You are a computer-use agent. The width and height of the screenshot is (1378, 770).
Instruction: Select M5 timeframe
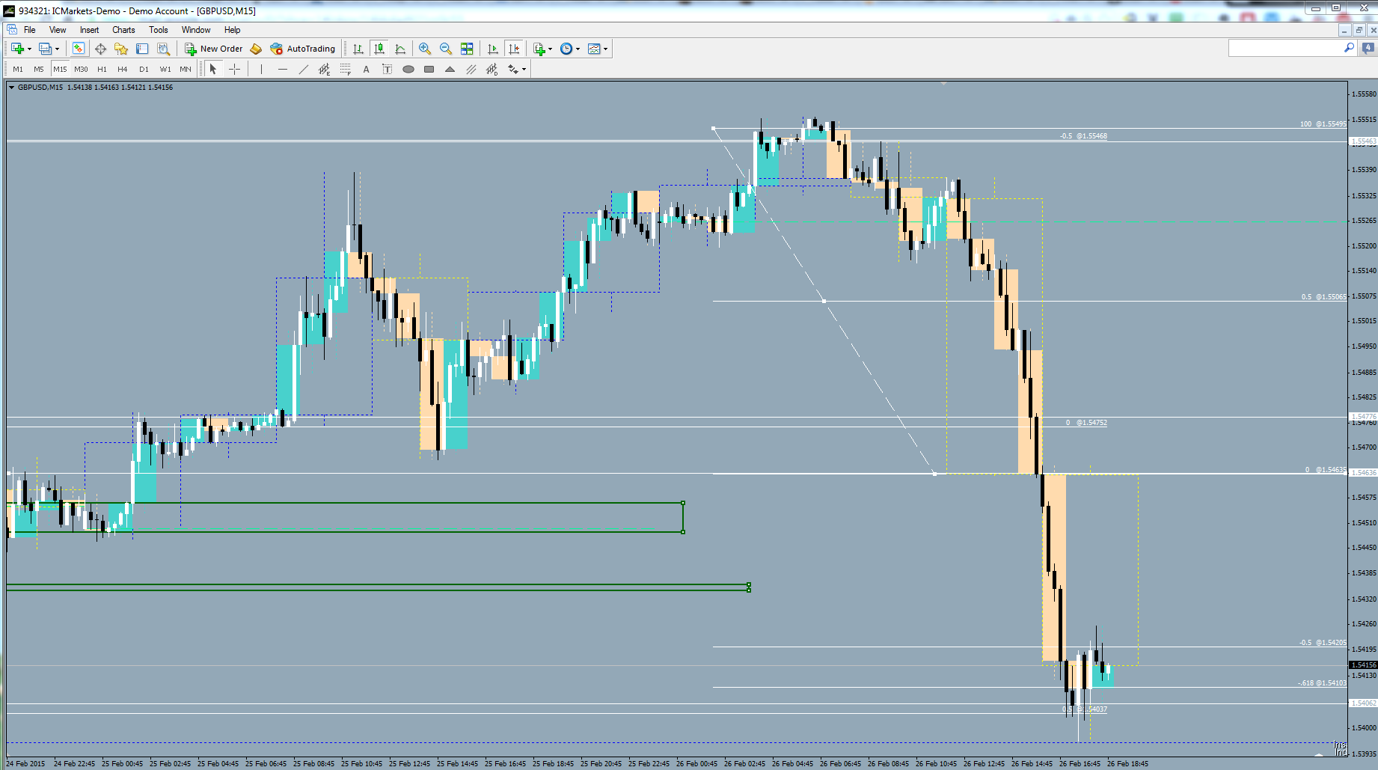coord(39,69)
